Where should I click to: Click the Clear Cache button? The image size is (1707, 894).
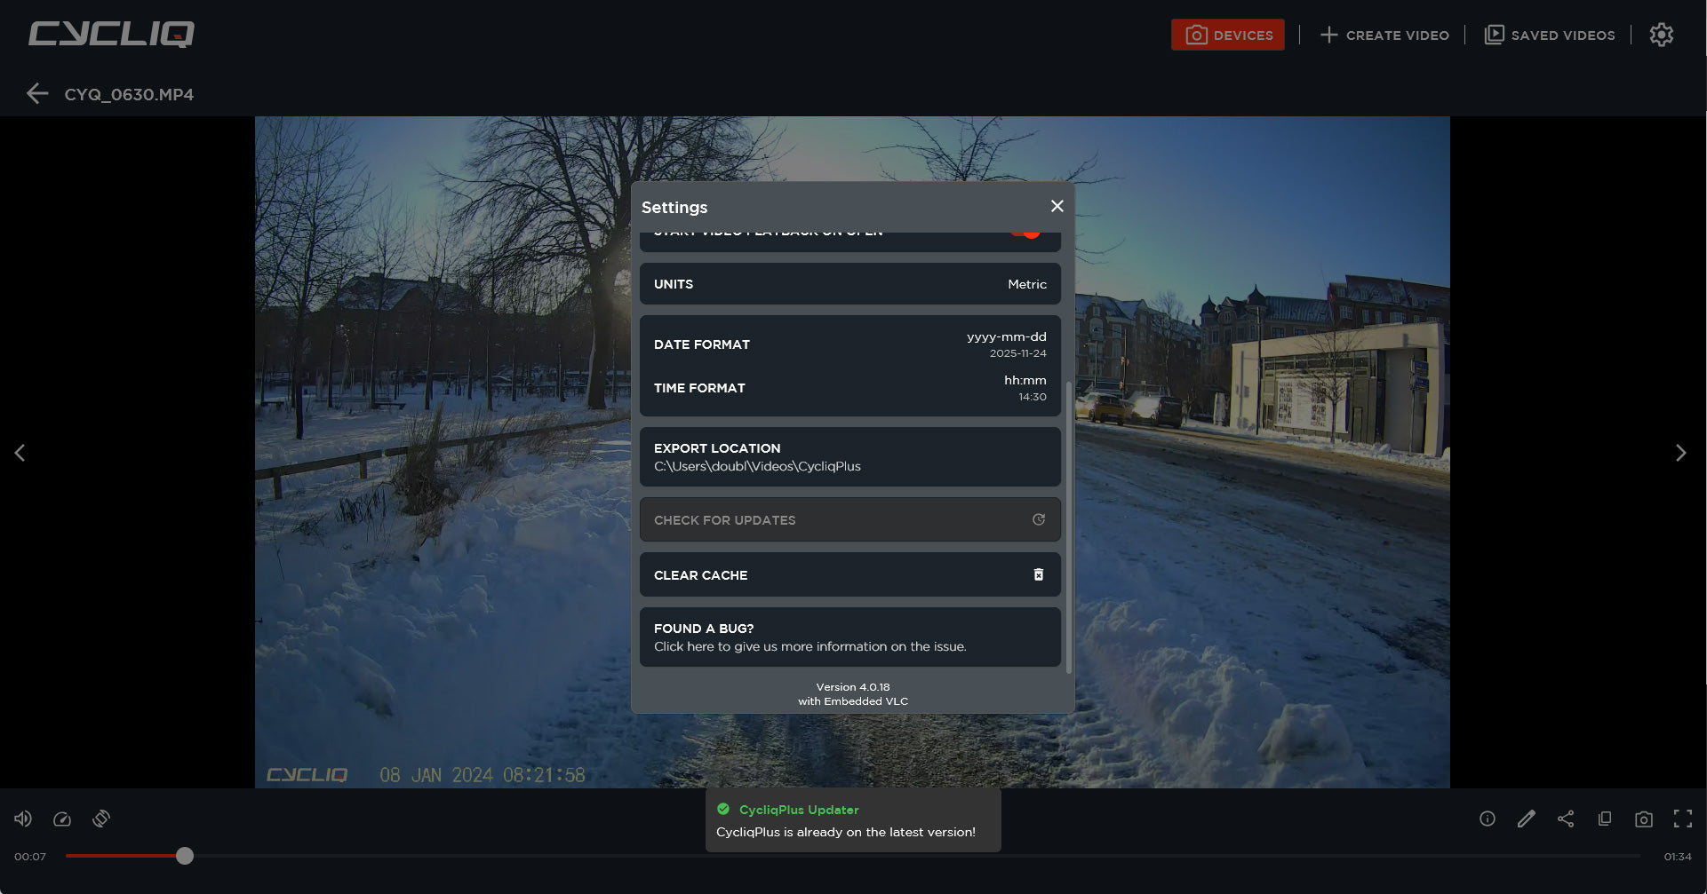pos(850,575)
